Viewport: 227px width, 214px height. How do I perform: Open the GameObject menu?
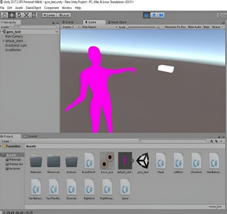(x=33, y=8)
